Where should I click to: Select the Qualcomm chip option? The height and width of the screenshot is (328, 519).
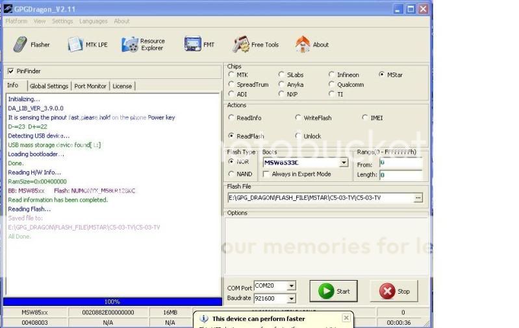[x=332, y=84]
